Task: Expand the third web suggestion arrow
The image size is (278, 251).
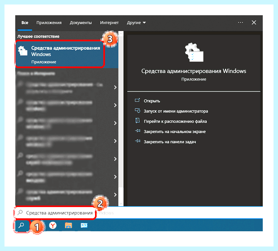Action: [x=115, y=123]
